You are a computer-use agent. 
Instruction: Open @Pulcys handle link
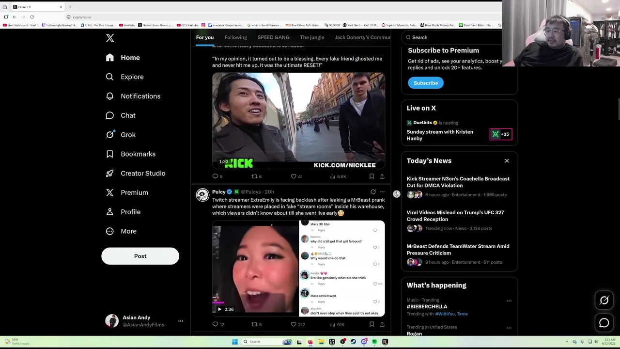(x=251, y=192)
